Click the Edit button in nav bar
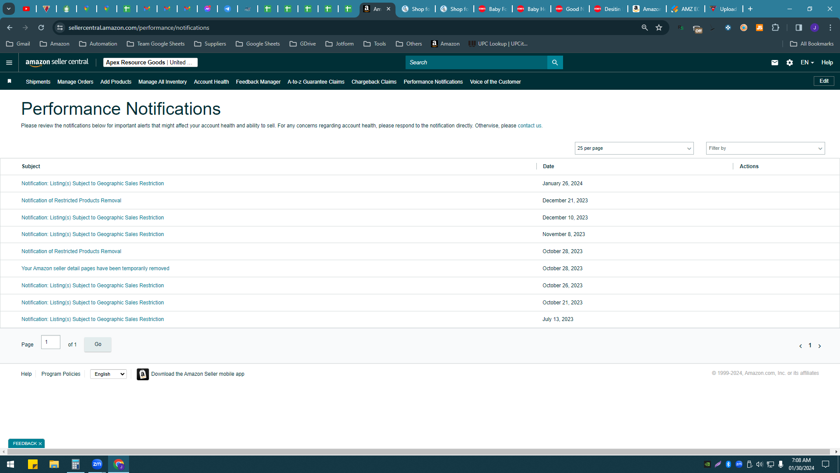This screenshot has height=473, width=840. click(824, 81)
